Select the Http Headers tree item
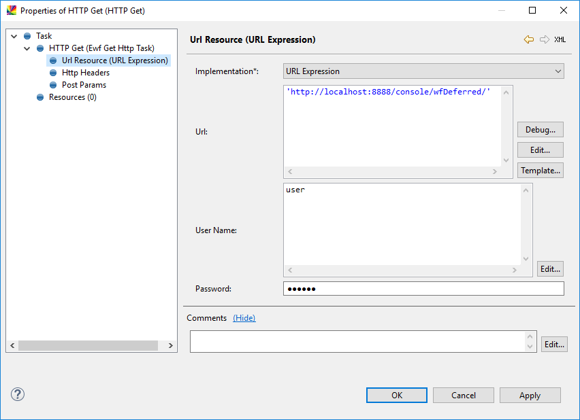The height and width of the screenshot is (420, 580). (85, 72)
